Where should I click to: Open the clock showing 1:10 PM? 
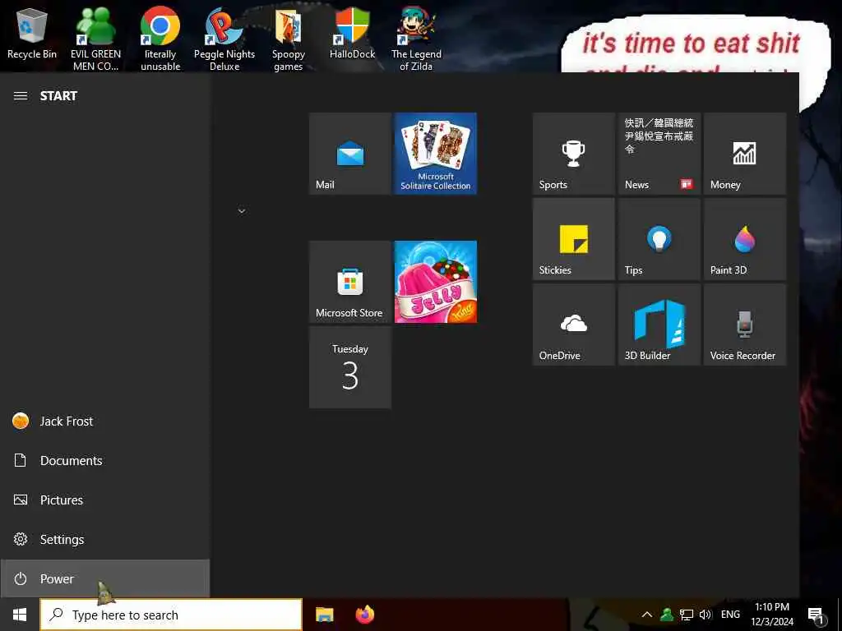(772, 615)
